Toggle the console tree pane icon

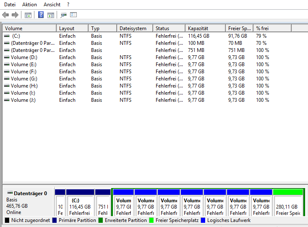(x=28, y=15)
